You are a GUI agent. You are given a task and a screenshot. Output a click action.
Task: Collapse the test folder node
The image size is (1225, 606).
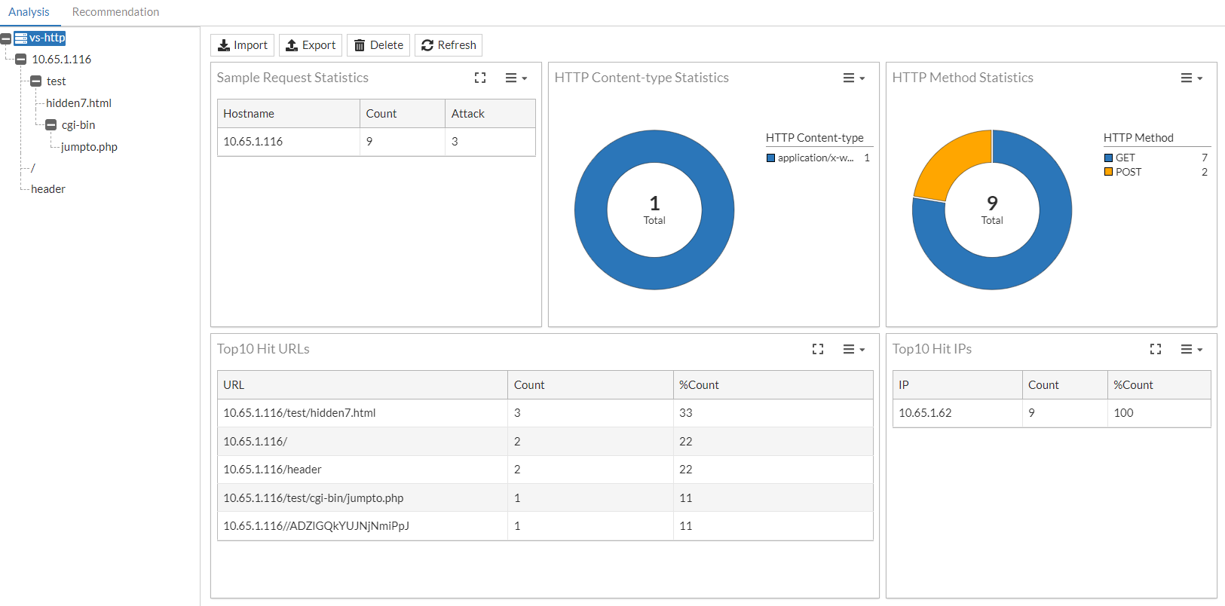[35, 81]
